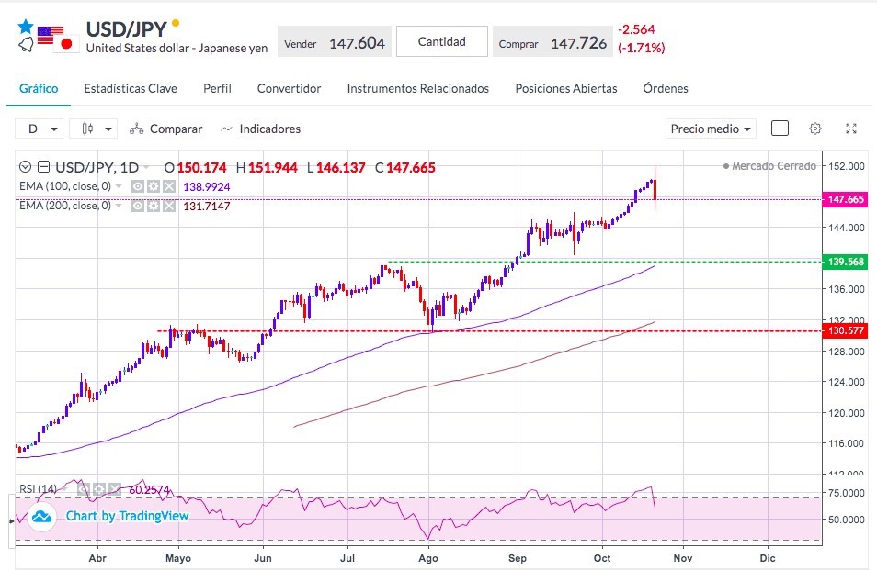Click the RSI value 60.2574
The width and height of the screenshot is (877, 570).
click(x=149, y=490)
